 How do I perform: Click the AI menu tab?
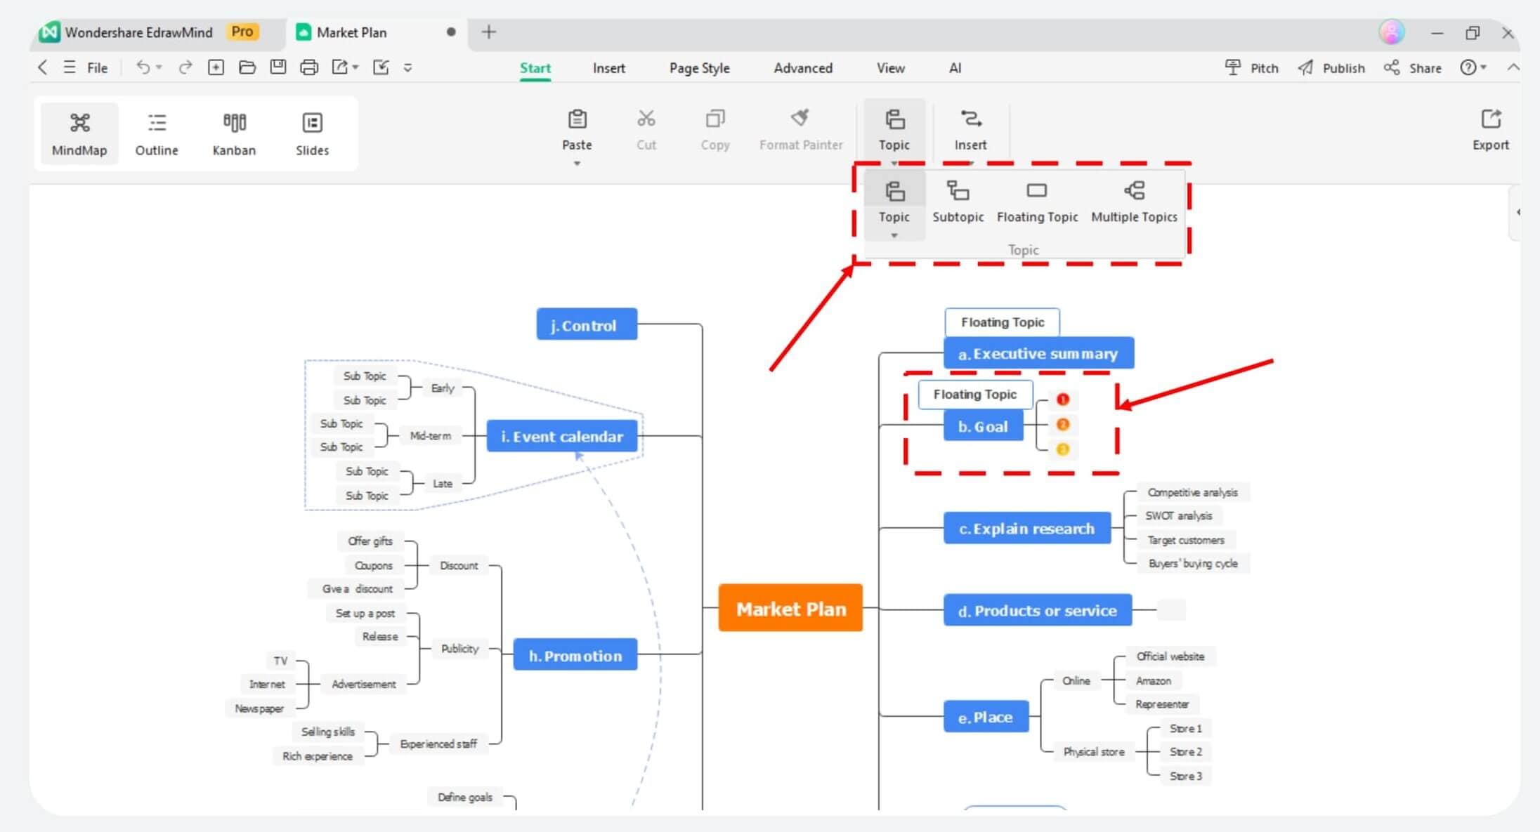pos(953,67)
